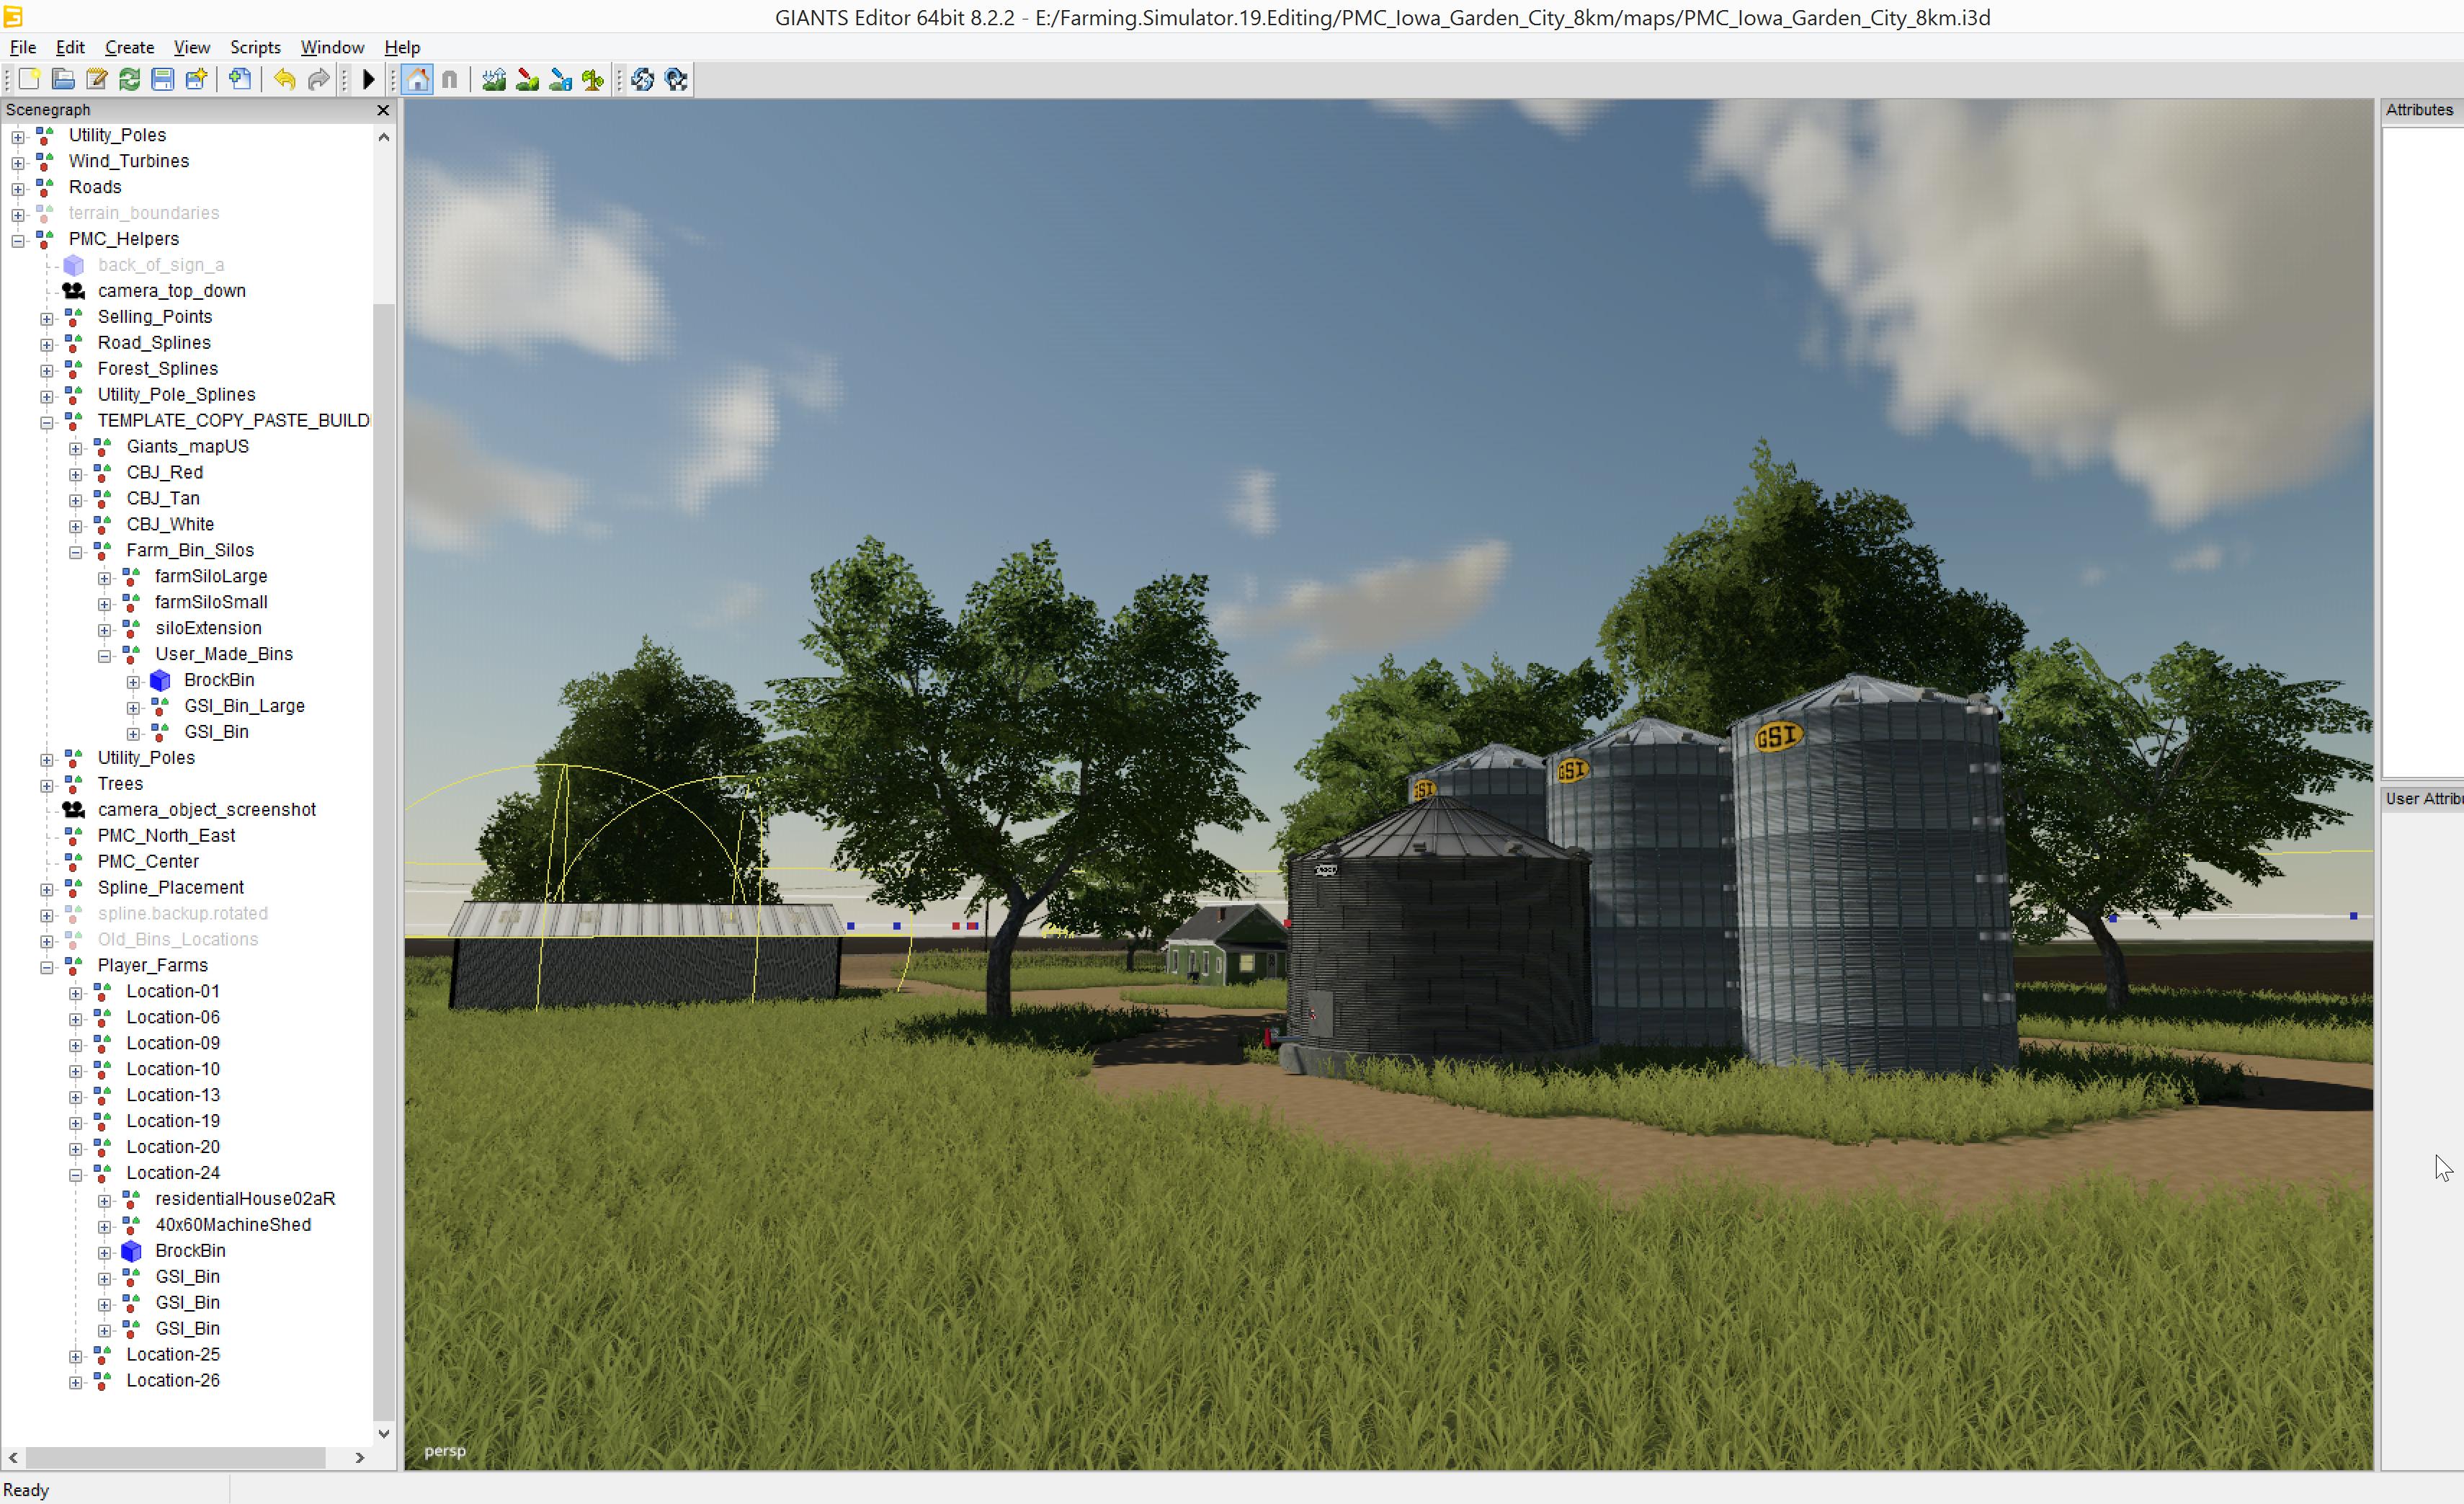The image size is (2464, 1504).
Task: Click the Open file folder icon
Action: 63,79
